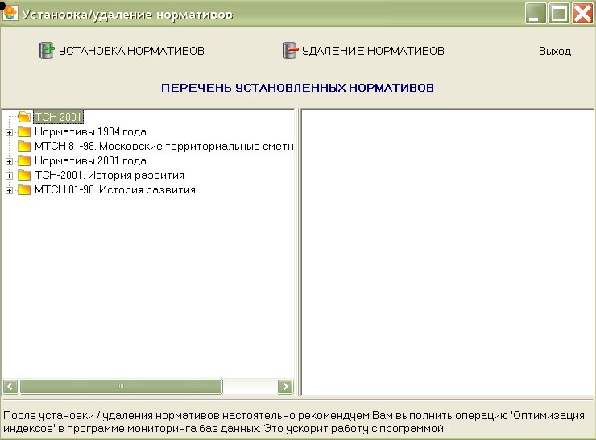Click folder icon of ТСН-2001. История развития
The height and width of the screenshot is (440, 596).
24,175
